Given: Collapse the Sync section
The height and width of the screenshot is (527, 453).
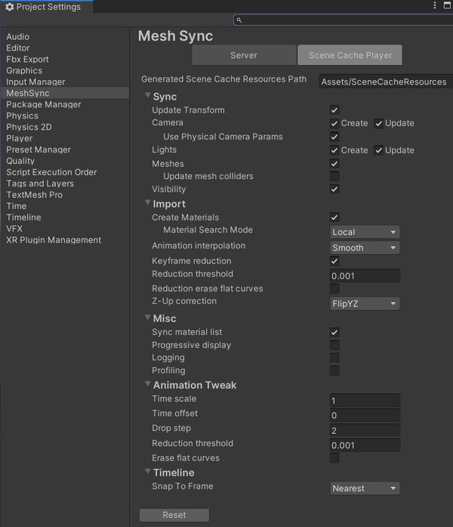Looking at the screenshot, I should (x=147, y=97).
